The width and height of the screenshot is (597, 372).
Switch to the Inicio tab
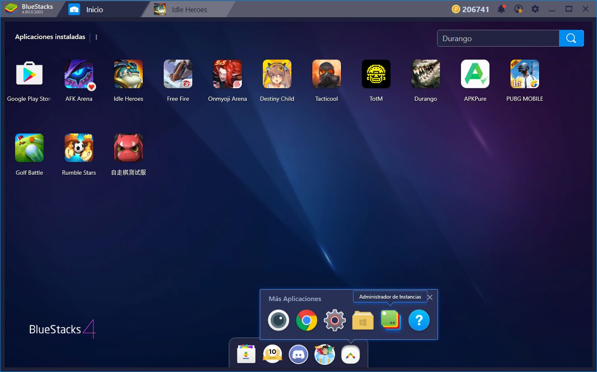[102, 9]
